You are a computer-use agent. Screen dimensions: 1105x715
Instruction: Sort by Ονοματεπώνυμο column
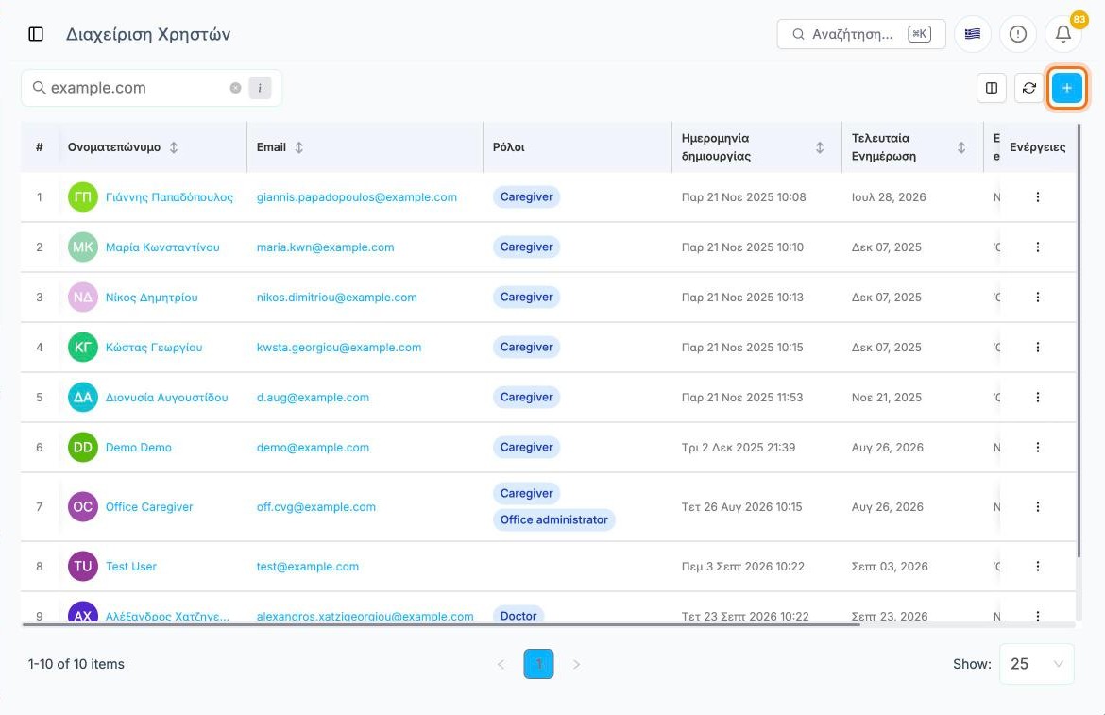tap(174, 147)
